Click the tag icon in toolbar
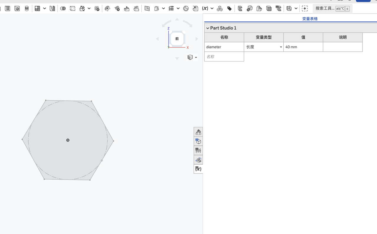This screenshot has height=234, width=377. [229, 9]
